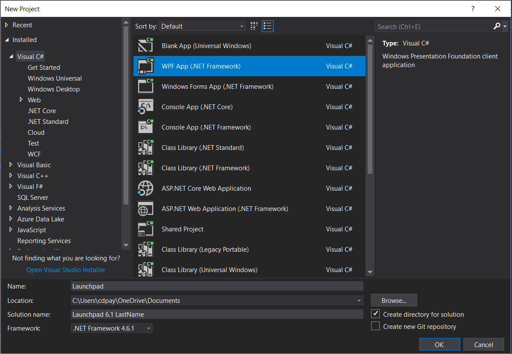Click the Blank App (Universal Windows) template icon

146,45
